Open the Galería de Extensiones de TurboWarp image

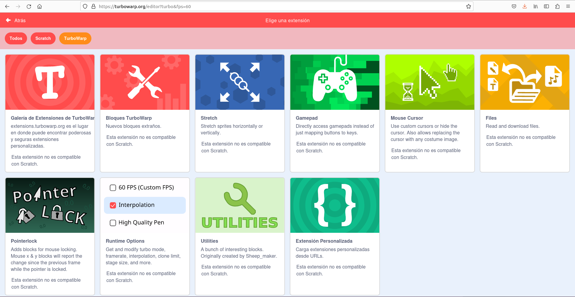(x=50, y=82)
